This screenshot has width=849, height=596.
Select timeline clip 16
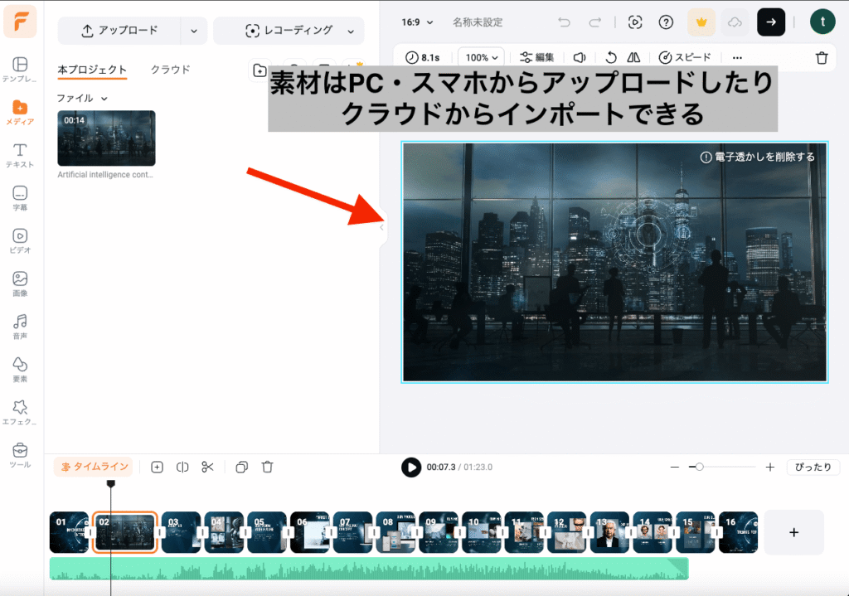(x=739, y=533)
